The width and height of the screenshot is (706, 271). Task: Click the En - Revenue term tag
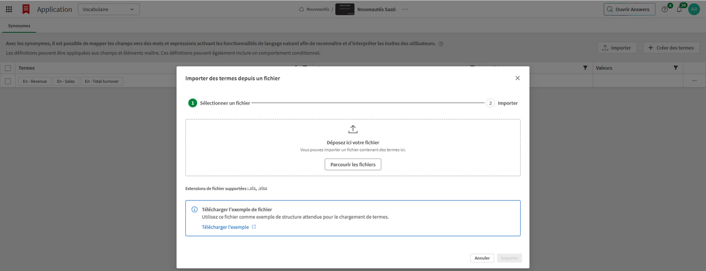pyautogui.click(x=35, y=81)
